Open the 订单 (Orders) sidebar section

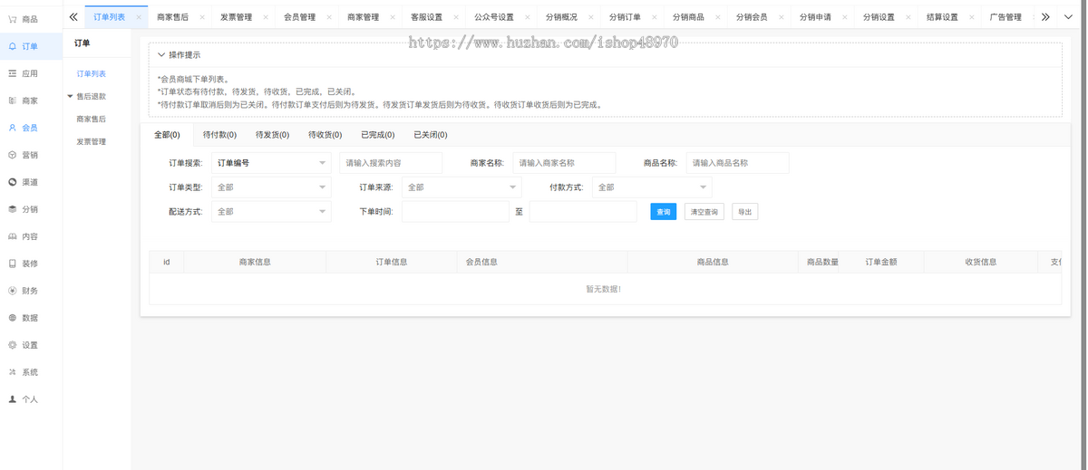(30, 46)
